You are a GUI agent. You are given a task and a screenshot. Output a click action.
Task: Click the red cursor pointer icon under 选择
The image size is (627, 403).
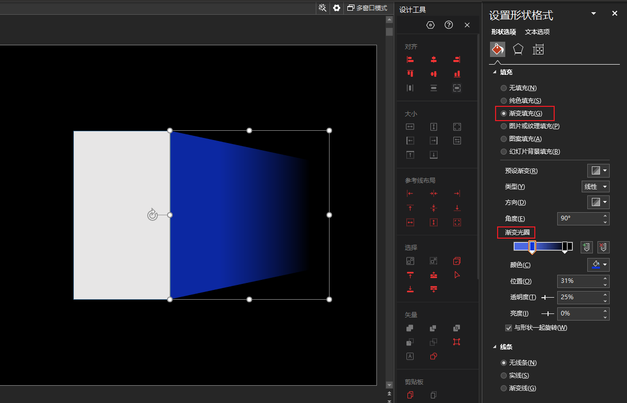pyautogui.click(x=457, y=275)
